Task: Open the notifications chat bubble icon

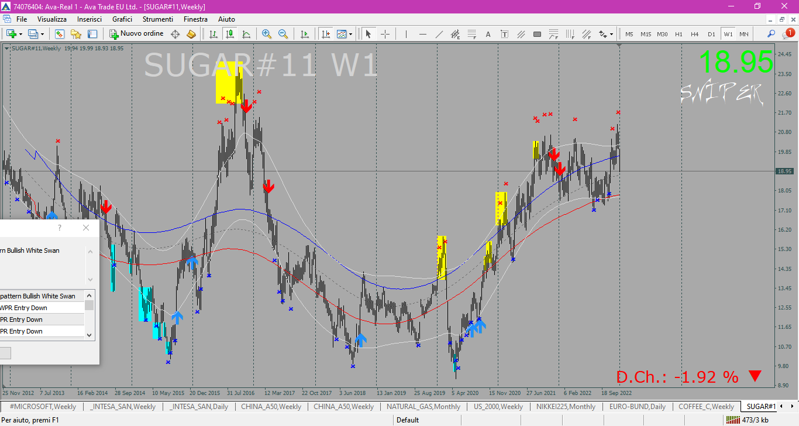Action: [788, 34]
